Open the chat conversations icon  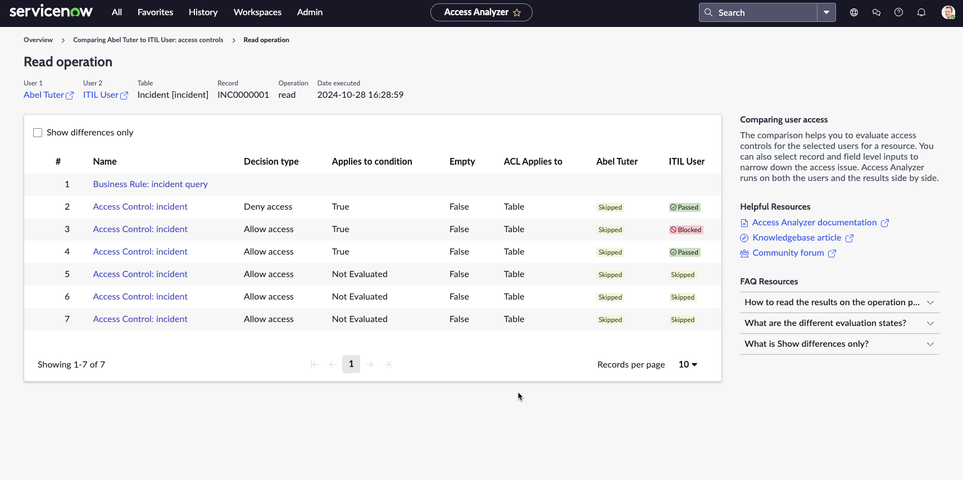click(x=876, y=12)
